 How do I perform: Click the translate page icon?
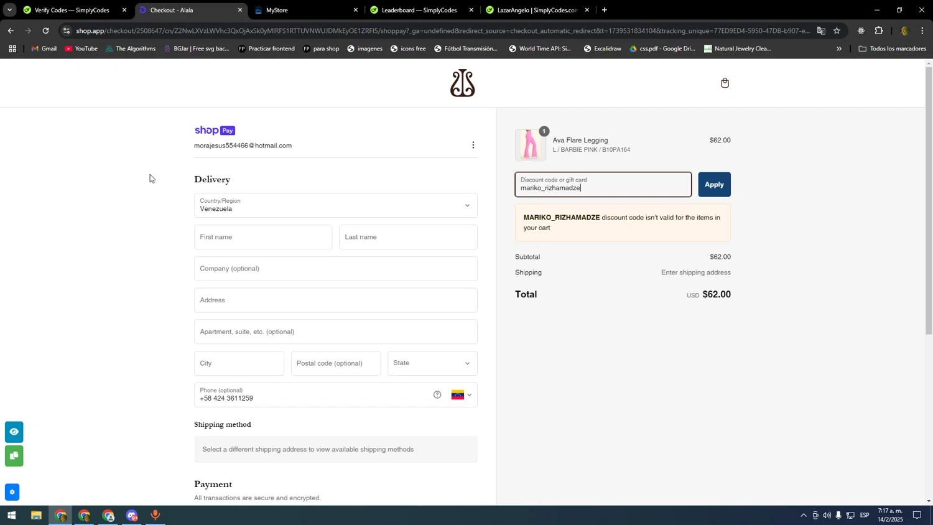point(821,30)
